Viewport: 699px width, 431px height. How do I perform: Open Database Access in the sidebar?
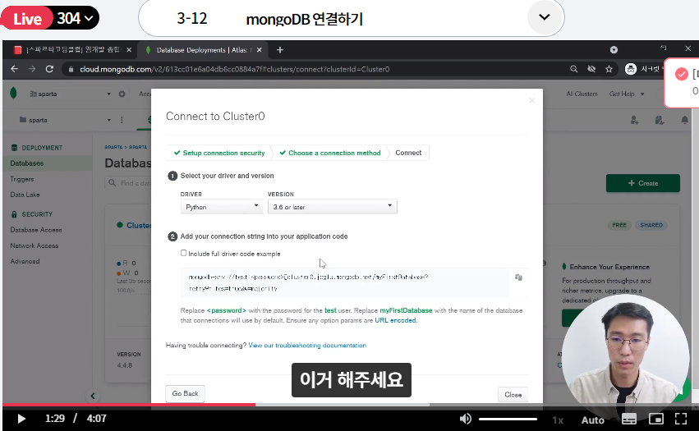coord(36,230)
